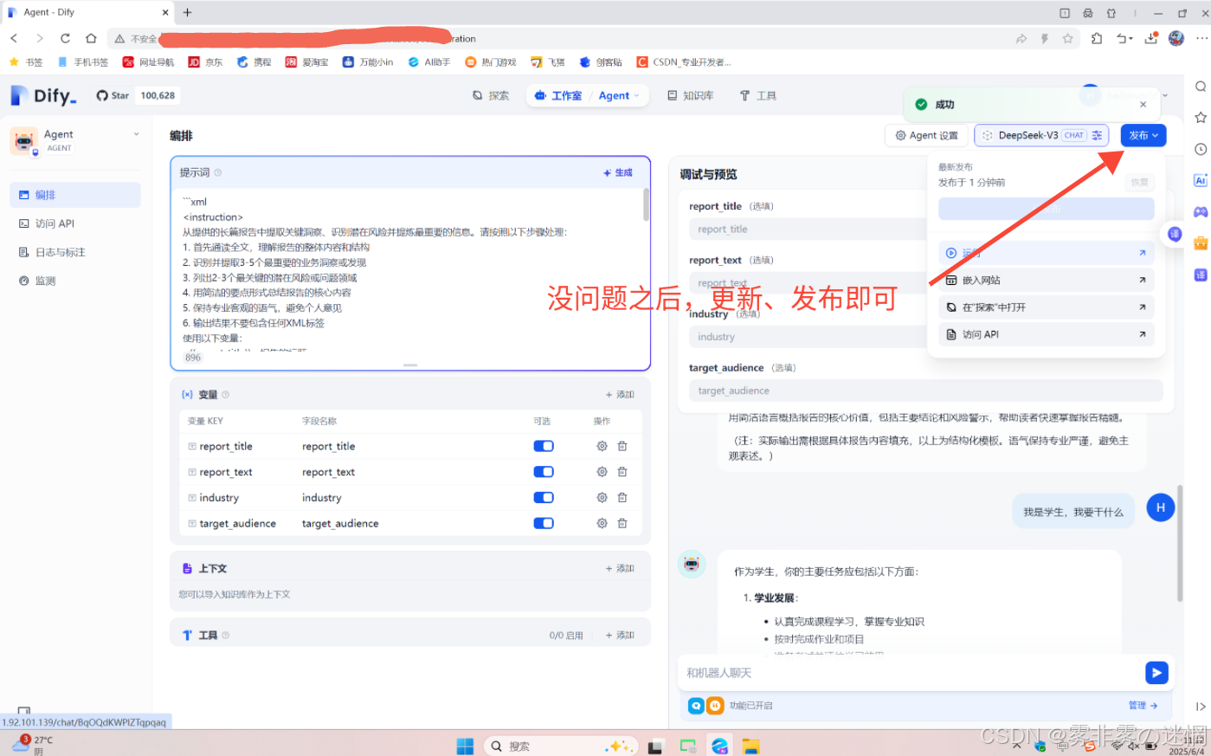The width and height of the screenshot is (1211, 756).
Task: Switch to the 工作室 tab
Action: 558,95
